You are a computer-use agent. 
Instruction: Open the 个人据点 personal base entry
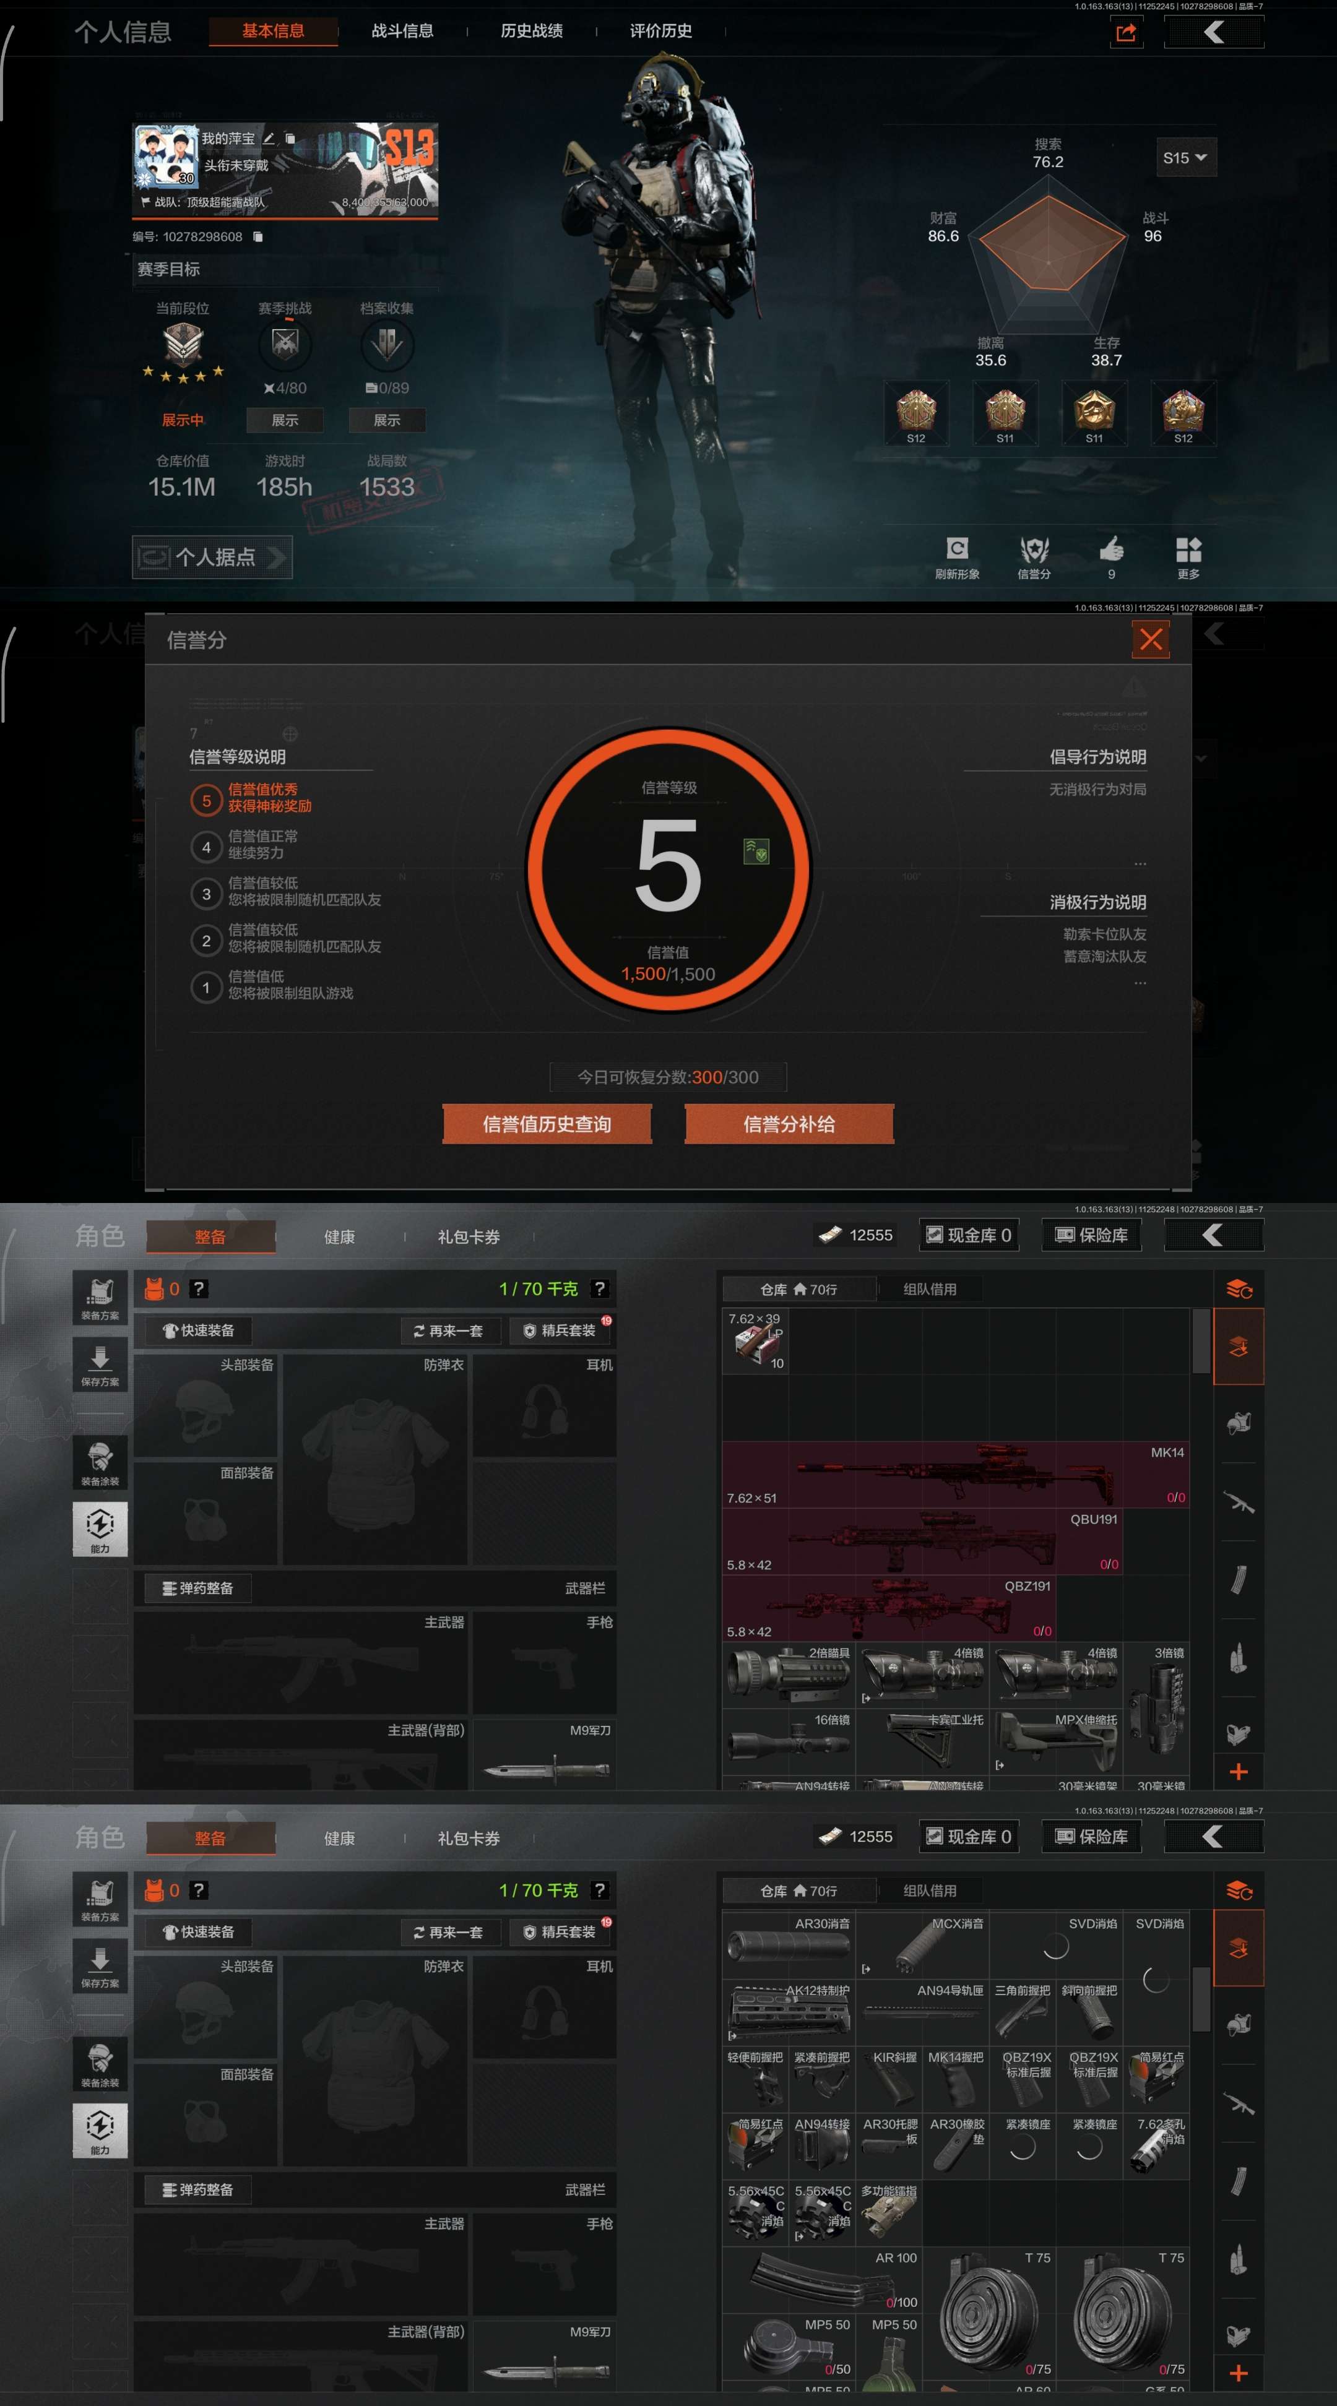click(x=212, y=557)
